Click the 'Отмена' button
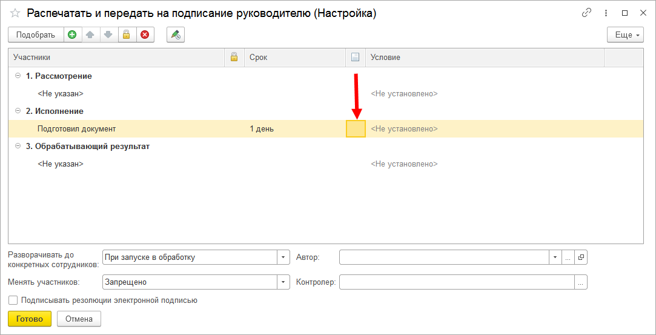 pos(79,319)
